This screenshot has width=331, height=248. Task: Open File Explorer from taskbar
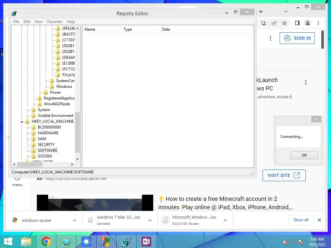point(26,242)
